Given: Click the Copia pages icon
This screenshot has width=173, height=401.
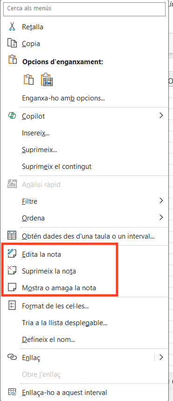Looking at the screenshot, I should (x=12, y=43).
